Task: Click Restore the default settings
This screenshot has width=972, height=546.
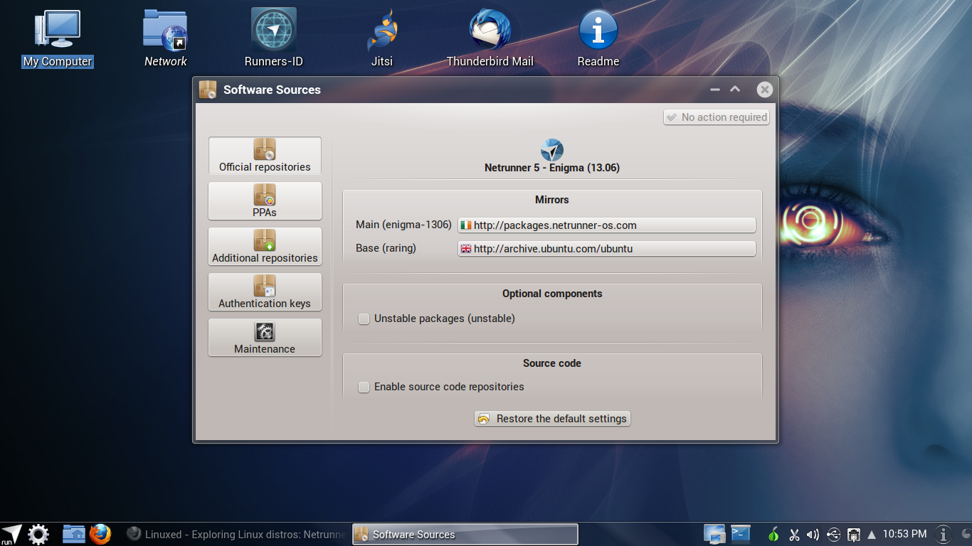Action: coord(552,418)
